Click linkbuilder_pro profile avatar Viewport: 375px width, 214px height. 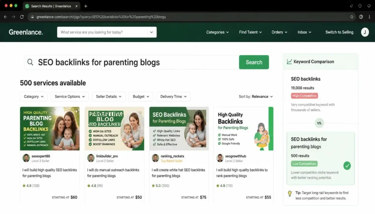click(x=91, y=158)
